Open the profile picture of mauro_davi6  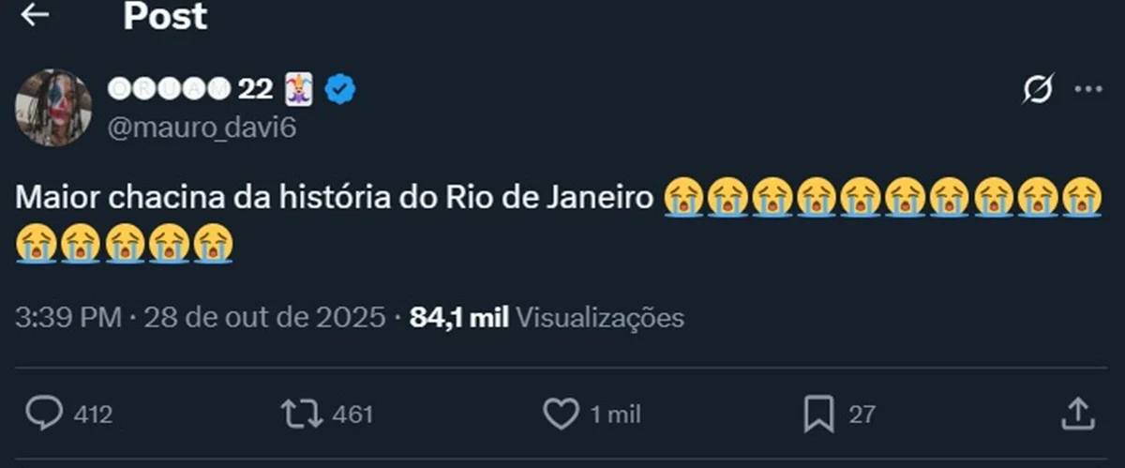click(53, 107)
